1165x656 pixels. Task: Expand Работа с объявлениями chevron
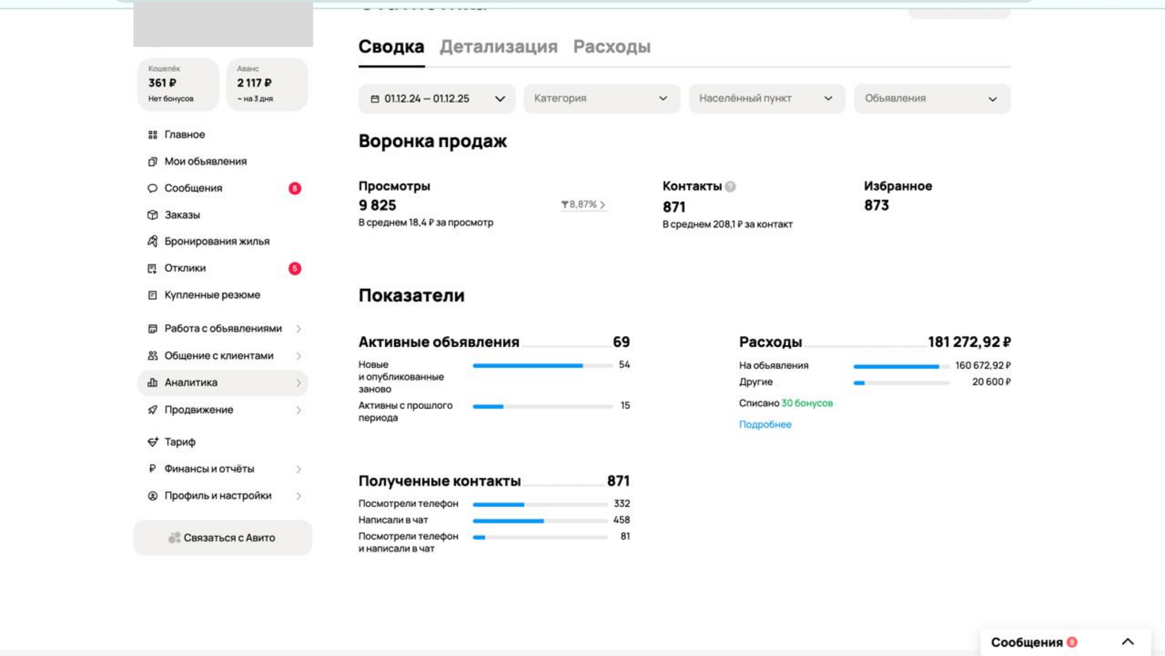[x=299, y=329]
